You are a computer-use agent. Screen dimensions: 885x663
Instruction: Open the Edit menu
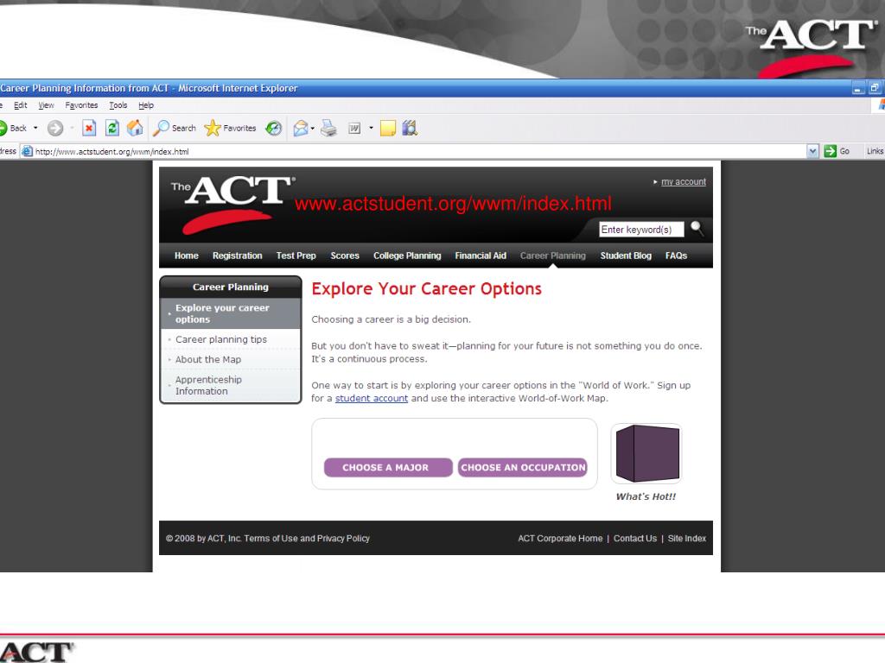21,105
